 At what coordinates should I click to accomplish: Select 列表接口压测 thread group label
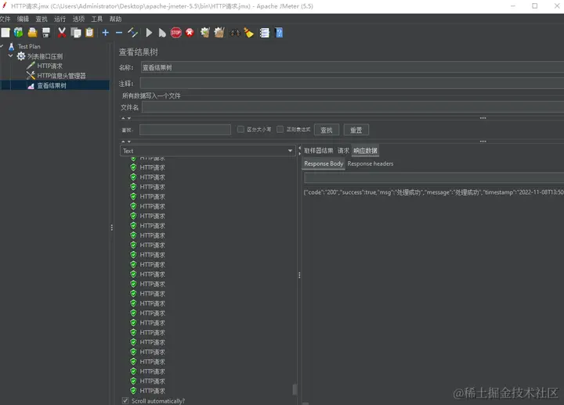[45, 56]
